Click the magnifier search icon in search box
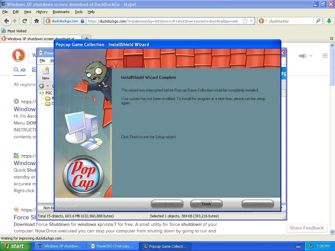335x251 pixels. point(318,21)
